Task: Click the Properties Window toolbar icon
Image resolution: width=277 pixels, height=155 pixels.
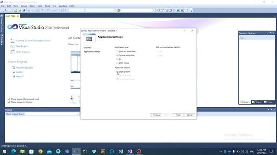Action: pyautogui.click(x=162, y=10)
